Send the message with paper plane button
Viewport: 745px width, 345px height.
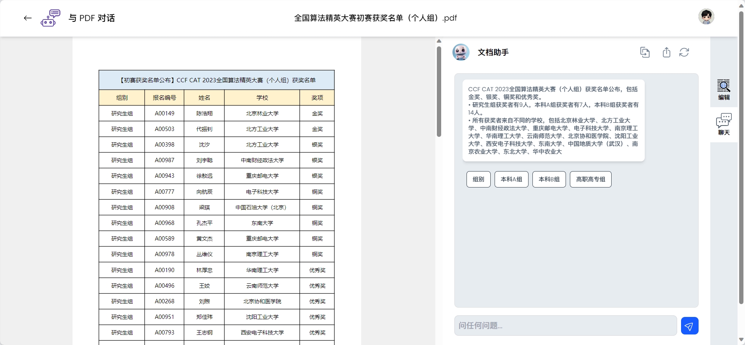(x=689, y=326)
